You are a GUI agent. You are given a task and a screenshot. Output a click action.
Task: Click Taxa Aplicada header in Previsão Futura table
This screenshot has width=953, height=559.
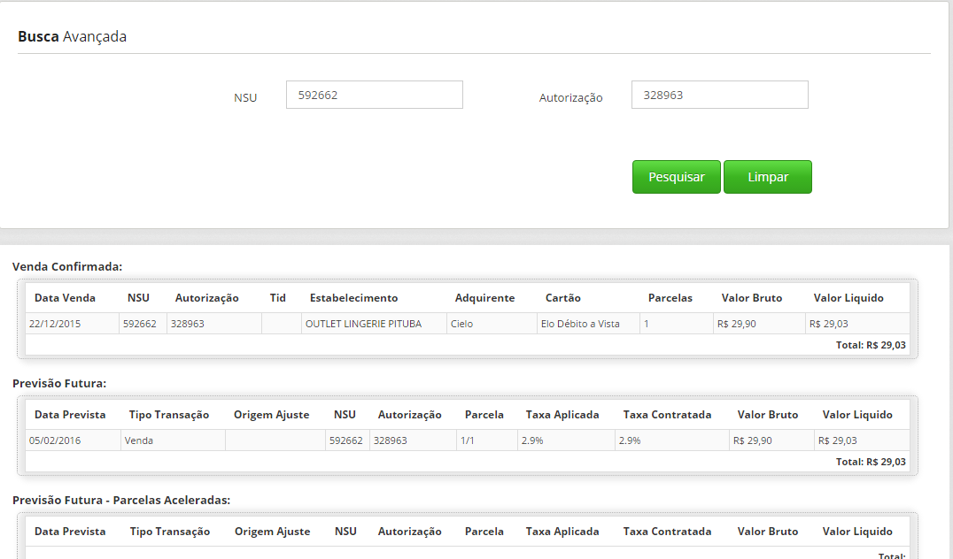coord(562,415)
